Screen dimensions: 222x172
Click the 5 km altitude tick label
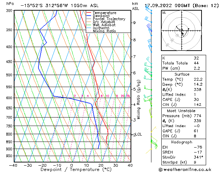pos(134,89)
